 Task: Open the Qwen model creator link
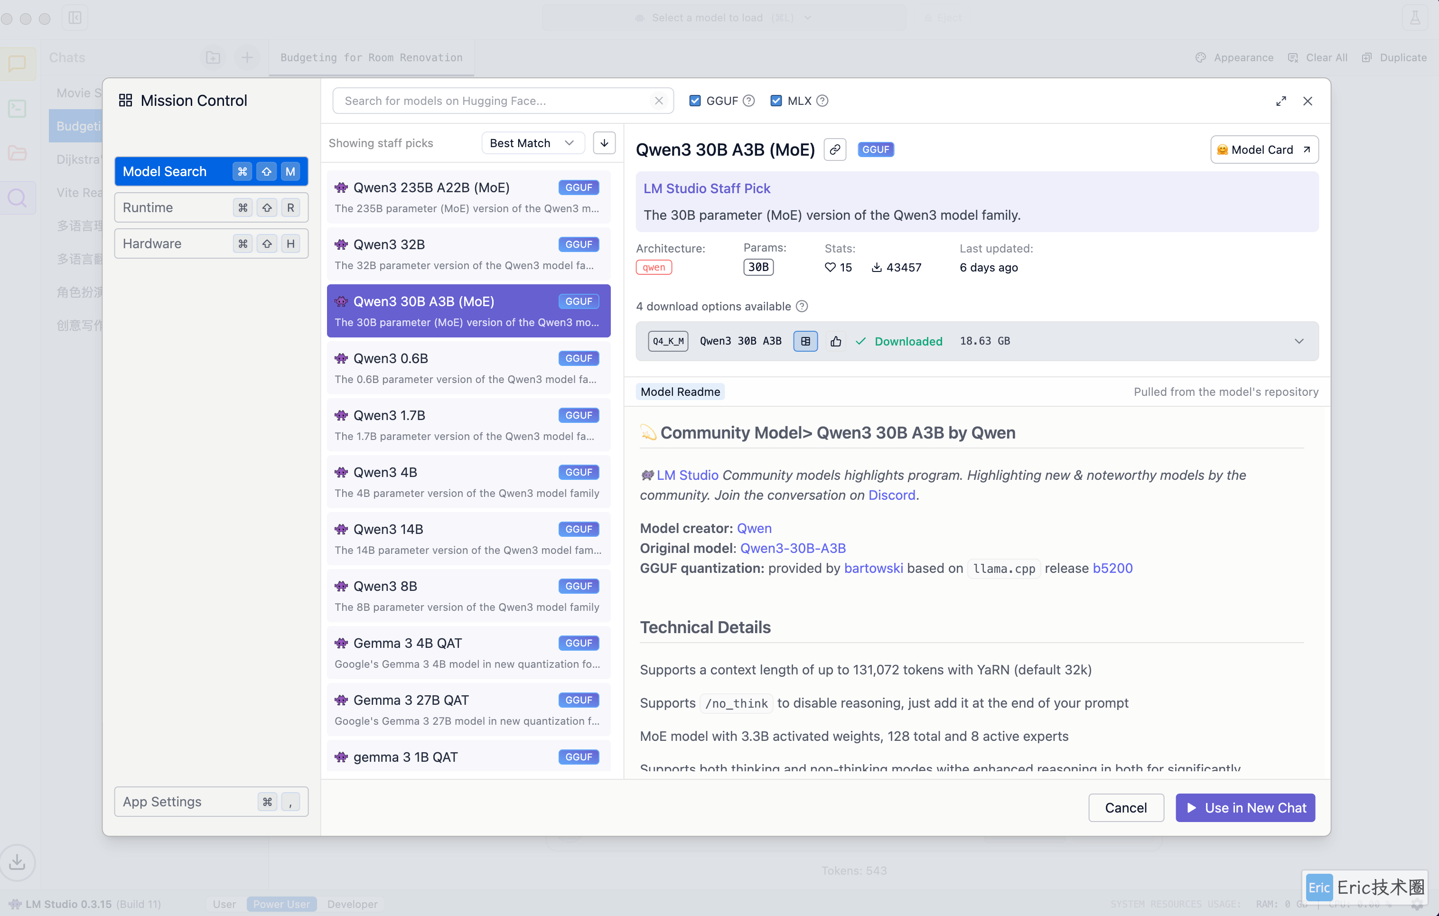pos(754,528)
